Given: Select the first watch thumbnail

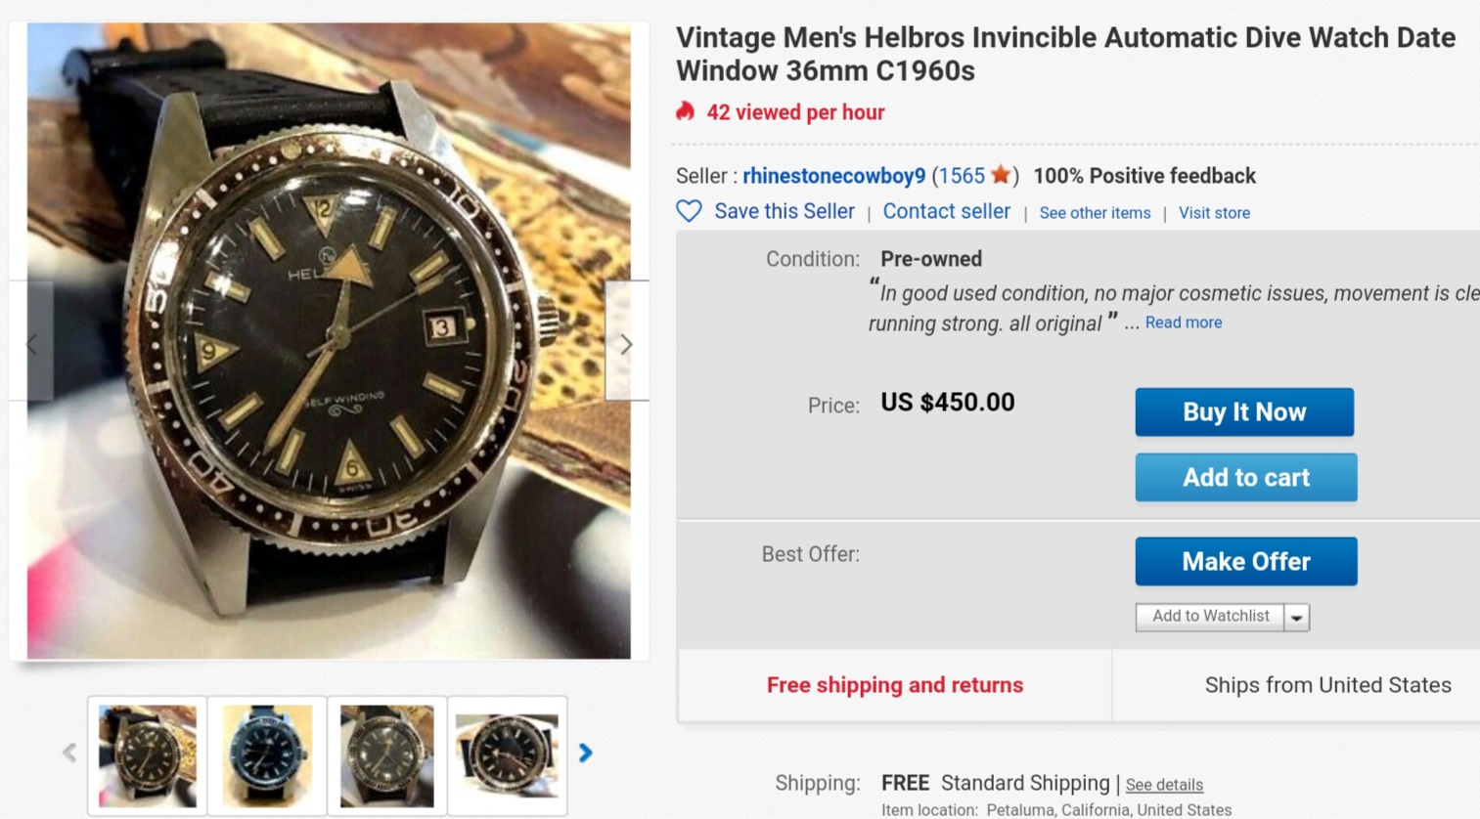Looking at the screenshot, I should [x=148, y=755].
